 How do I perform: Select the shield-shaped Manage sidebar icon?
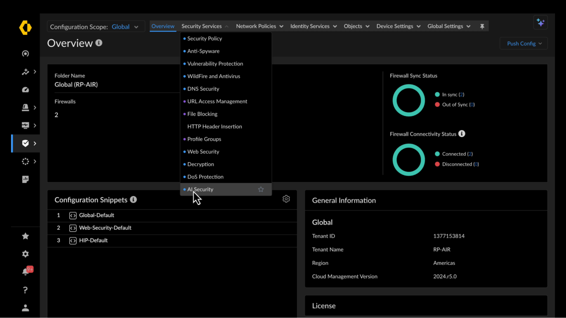tap(25, 143)
